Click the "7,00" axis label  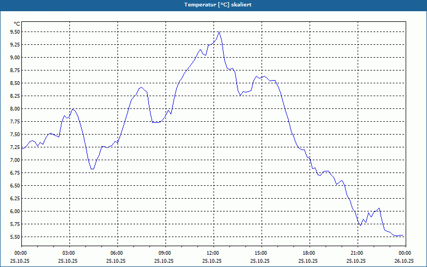tap(15, 160)
